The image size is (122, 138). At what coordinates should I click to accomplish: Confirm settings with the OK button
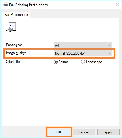59,132
